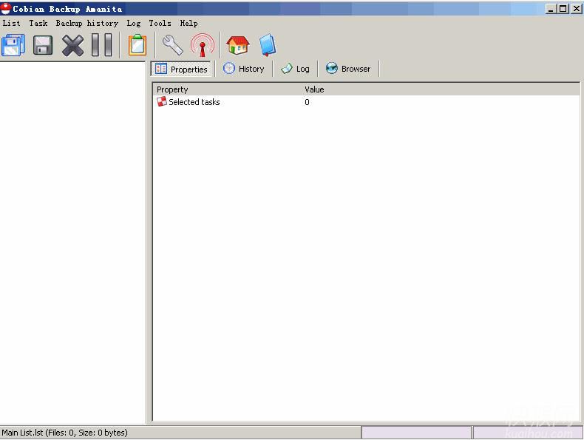Click the Pause bars icon in toolbar
584x440 pixels.
(x=102, y=45)
